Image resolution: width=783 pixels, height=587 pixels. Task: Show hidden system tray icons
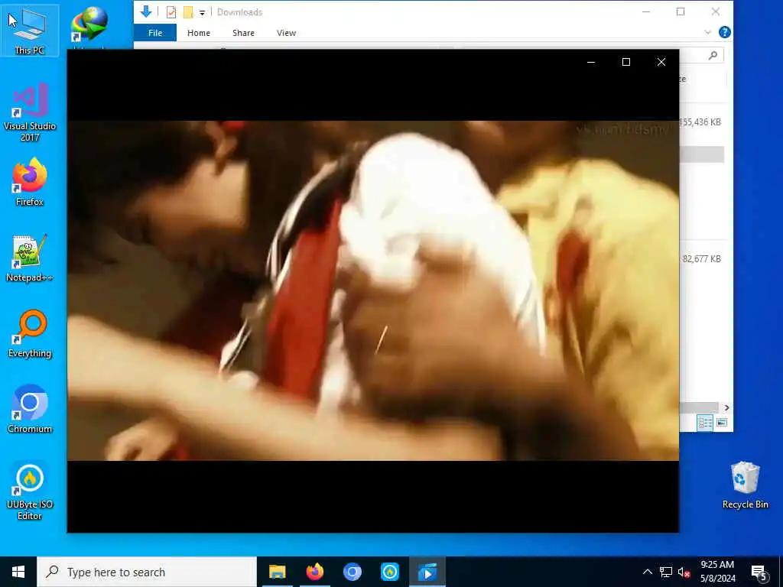647,572
